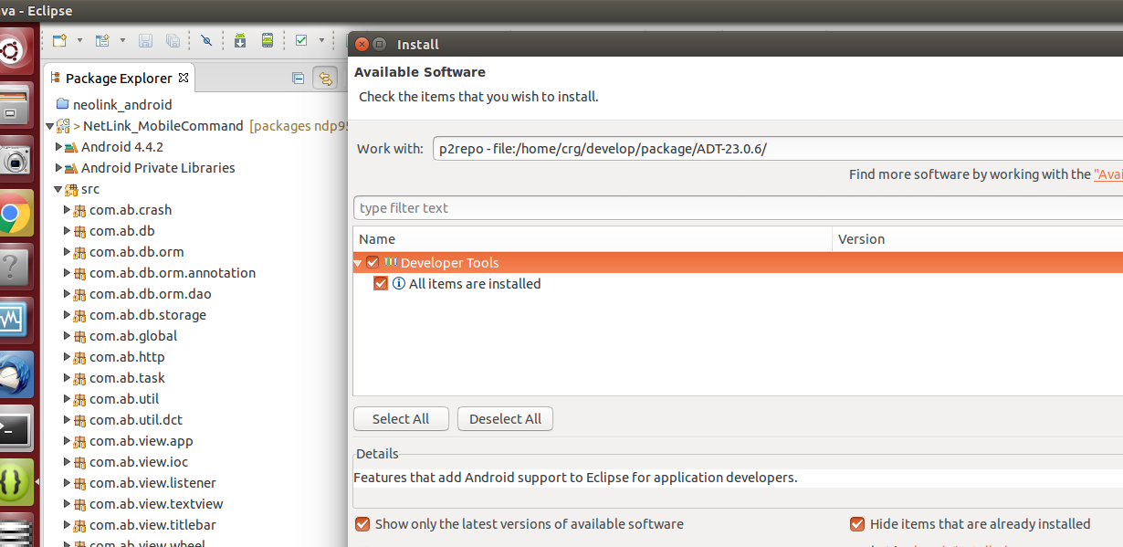
Task: Toggle Show only the latest versions checkbox
Action: click(362, 524)
